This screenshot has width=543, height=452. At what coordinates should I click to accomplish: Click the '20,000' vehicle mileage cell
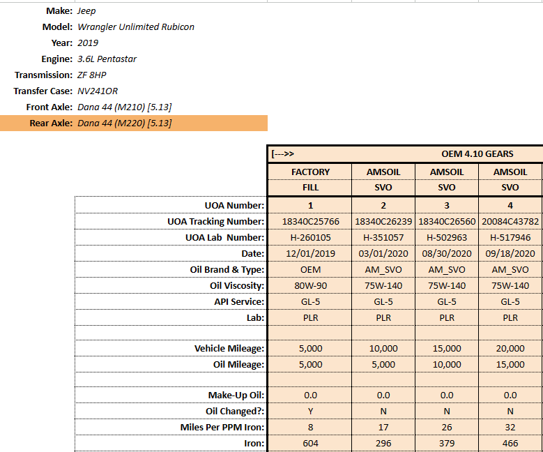(510, 348)
